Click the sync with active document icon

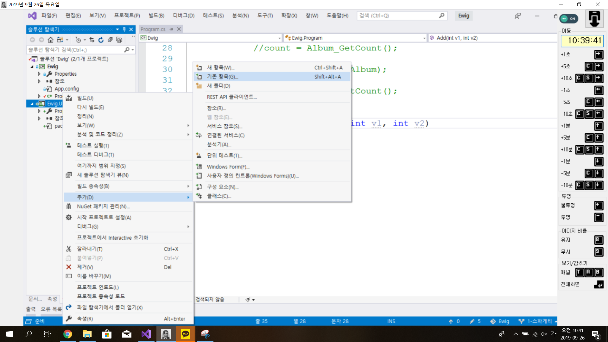pos(92,40)
